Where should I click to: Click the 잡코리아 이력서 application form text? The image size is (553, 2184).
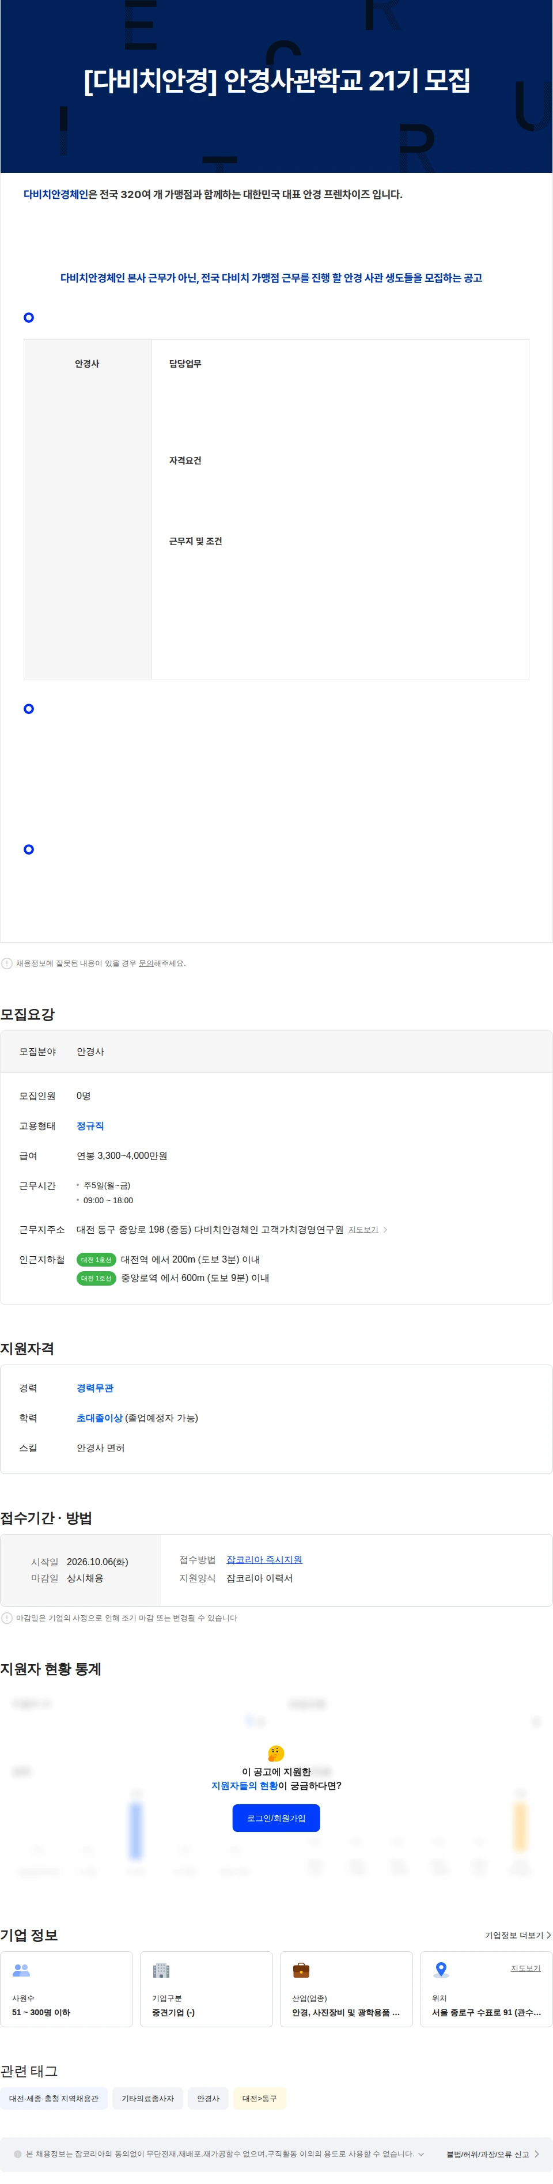pyautogui.click(x=260, y=1578)
